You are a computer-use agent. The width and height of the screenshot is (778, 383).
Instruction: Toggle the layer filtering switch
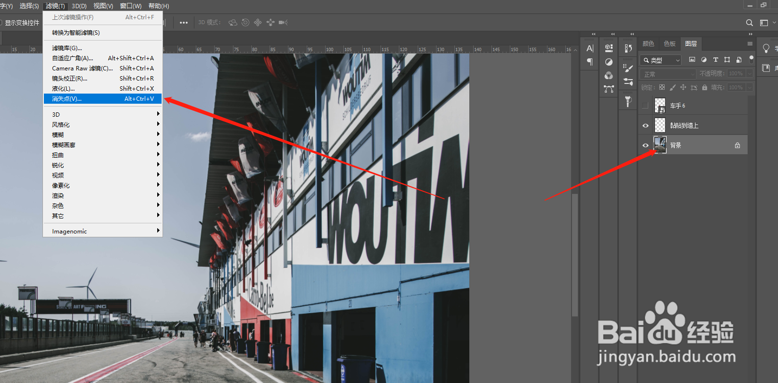point(751,59)
